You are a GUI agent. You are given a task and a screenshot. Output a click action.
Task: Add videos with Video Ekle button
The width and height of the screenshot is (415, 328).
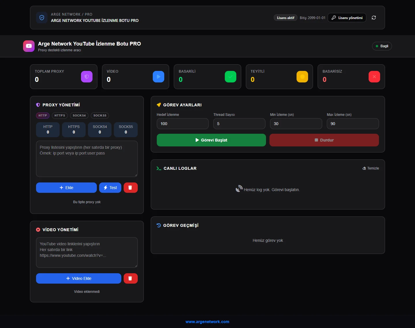coord(79,278)
